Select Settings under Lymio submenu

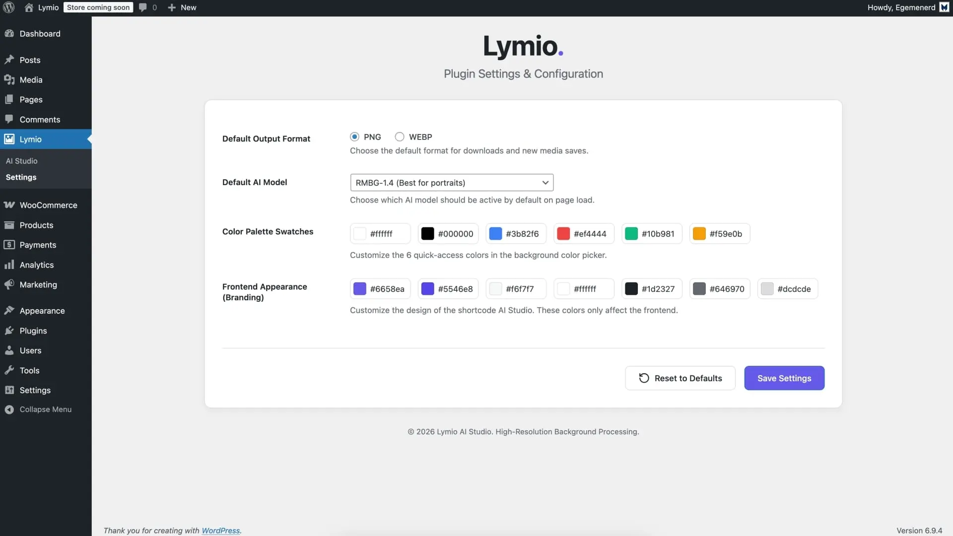pyautogui.click(x=21, y=177)
